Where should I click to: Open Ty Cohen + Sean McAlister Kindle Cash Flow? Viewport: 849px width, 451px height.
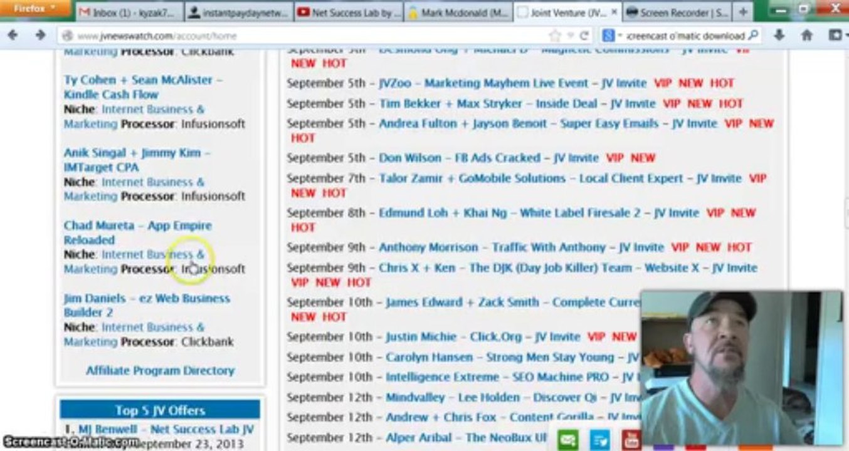point(142,87)
